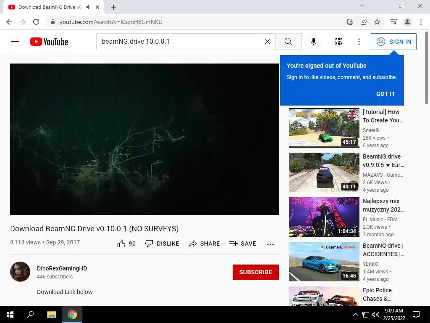Open the 1:04:34 music mix thumbnail

(x=324, y=217)
